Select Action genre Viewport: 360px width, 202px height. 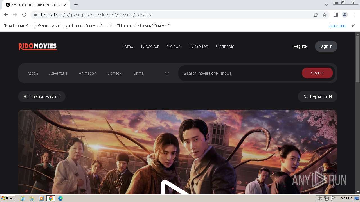32,73
